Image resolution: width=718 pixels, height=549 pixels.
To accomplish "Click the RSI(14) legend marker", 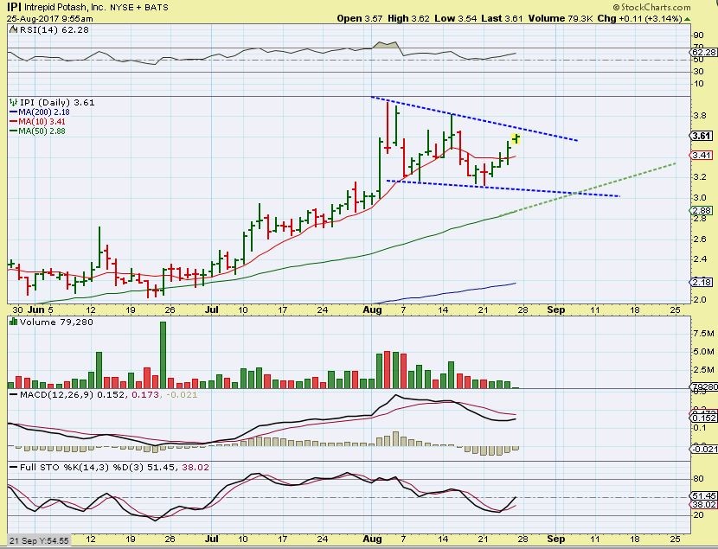I will (x=11, y=30).
